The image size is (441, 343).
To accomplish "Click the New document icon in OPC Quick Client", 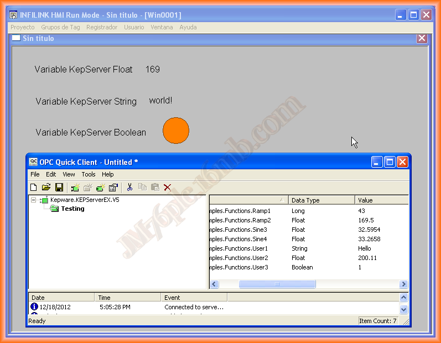I will [34, 188].
